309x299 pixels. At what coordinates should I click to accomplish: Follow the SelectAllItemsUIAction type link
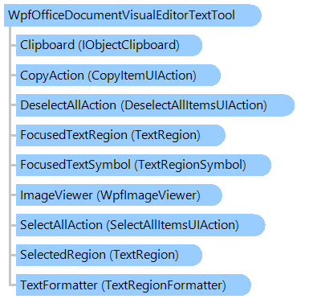173,225
